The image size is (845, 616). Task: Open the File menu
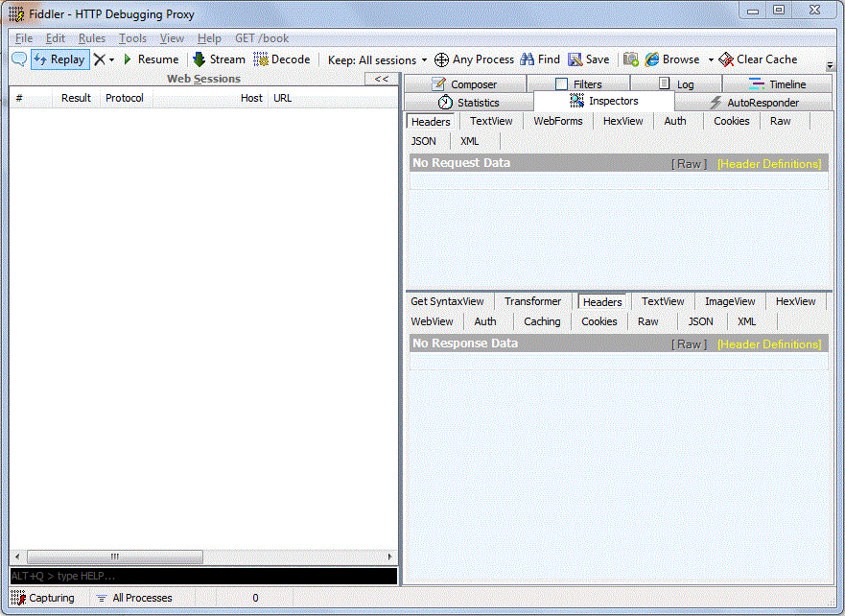[24, 38]
